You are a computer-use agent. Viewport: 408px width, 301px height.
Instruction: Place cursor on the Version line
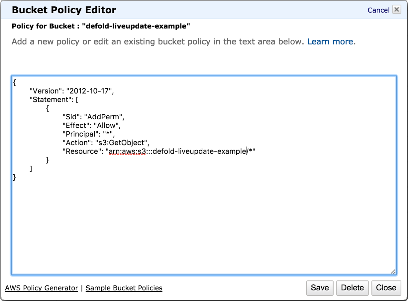point(70,91)
